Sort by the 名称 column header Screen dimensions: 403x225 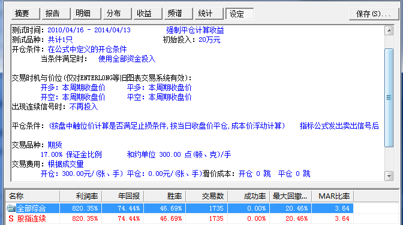[x=32, y=196]
